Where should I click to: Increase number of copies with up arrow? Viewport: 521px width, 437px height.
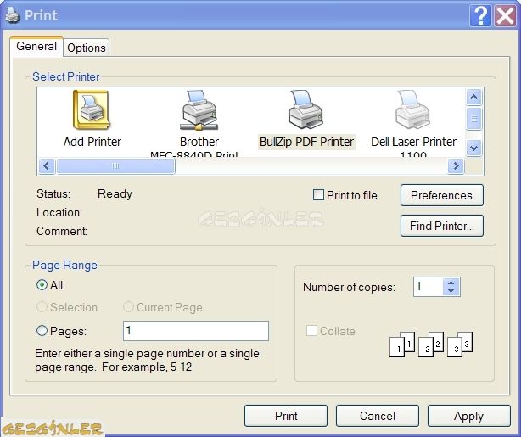[x=451, y=283]
